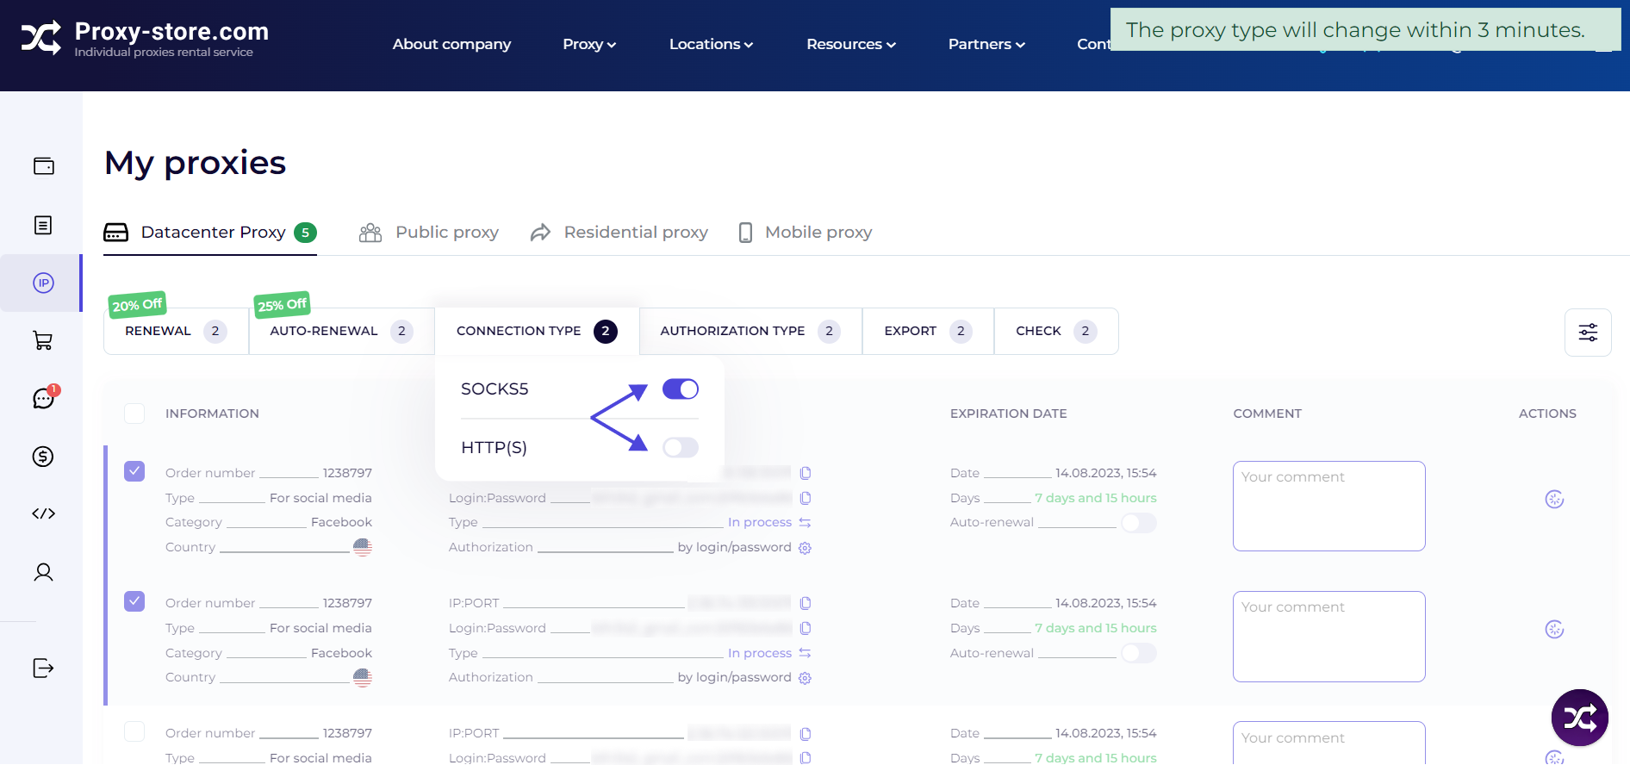Open authorization gear in second row
The height and width of the screenshot is (765, 1630).
pos(805,678)
